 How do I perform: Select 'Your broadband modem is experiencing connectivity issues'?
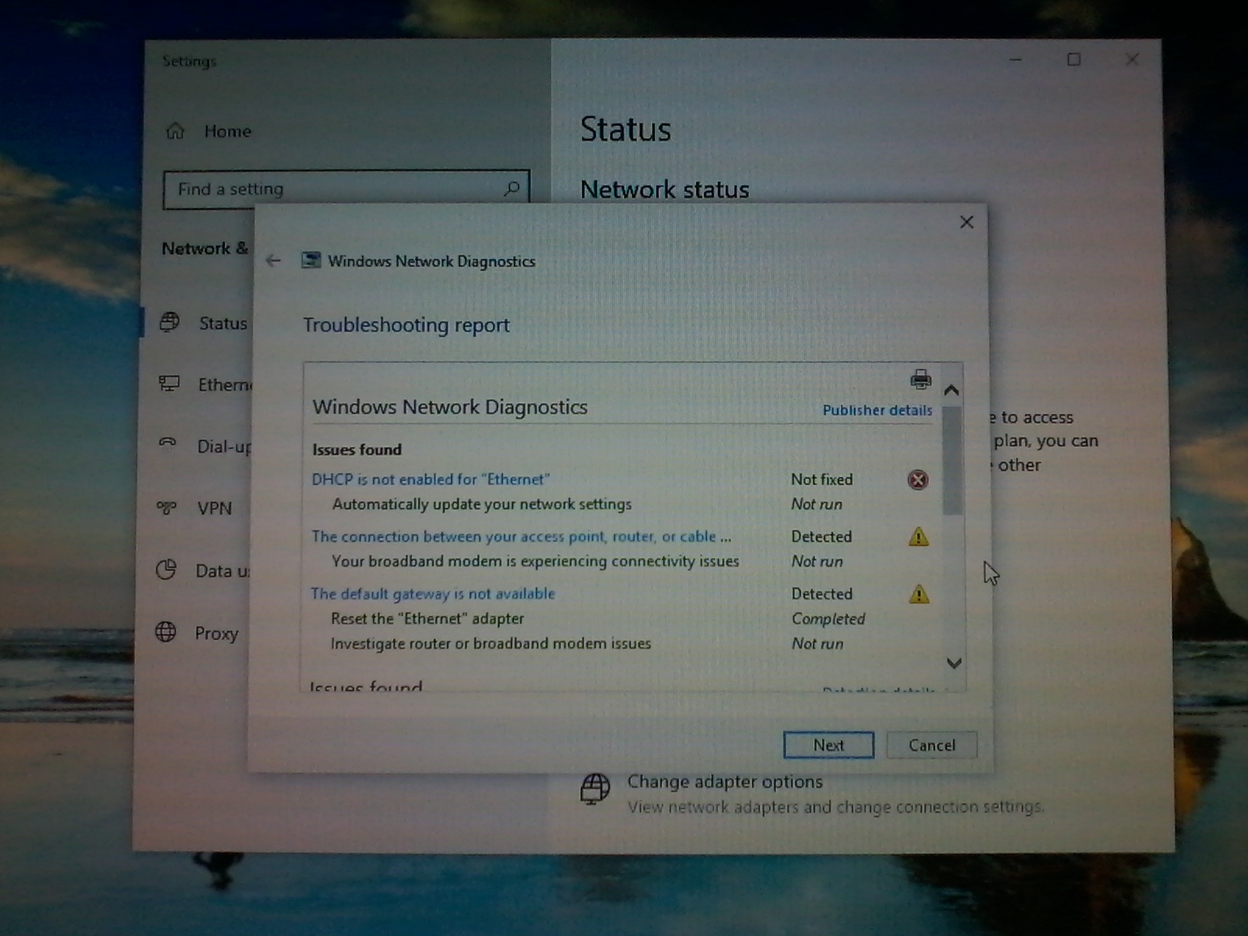535,561
